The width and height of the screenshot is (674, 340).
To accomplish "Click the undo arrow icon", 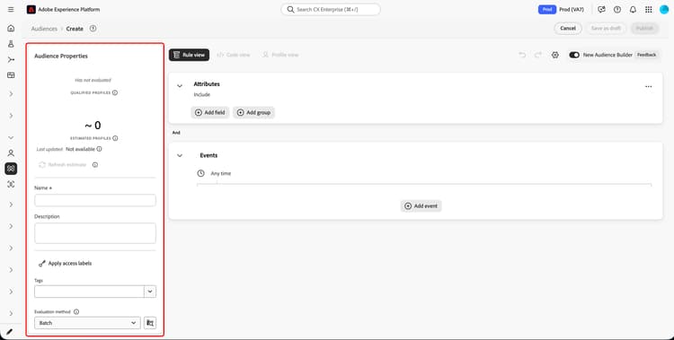I will coord(522,55).
